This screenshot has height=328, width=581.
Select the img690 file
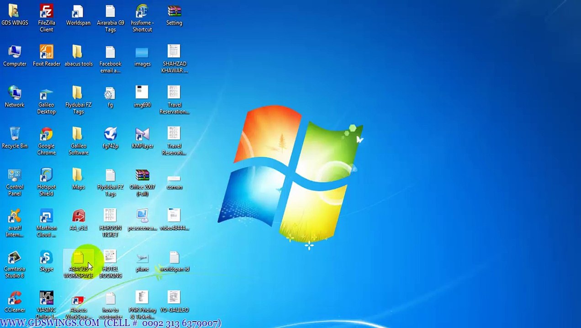coord(142,97)
